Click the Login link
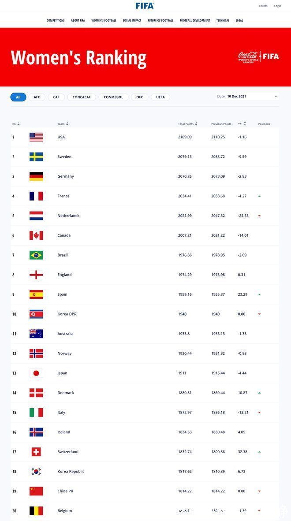This screenshot has height=521, width=291. pyautogui.click(x=278, y=6)
